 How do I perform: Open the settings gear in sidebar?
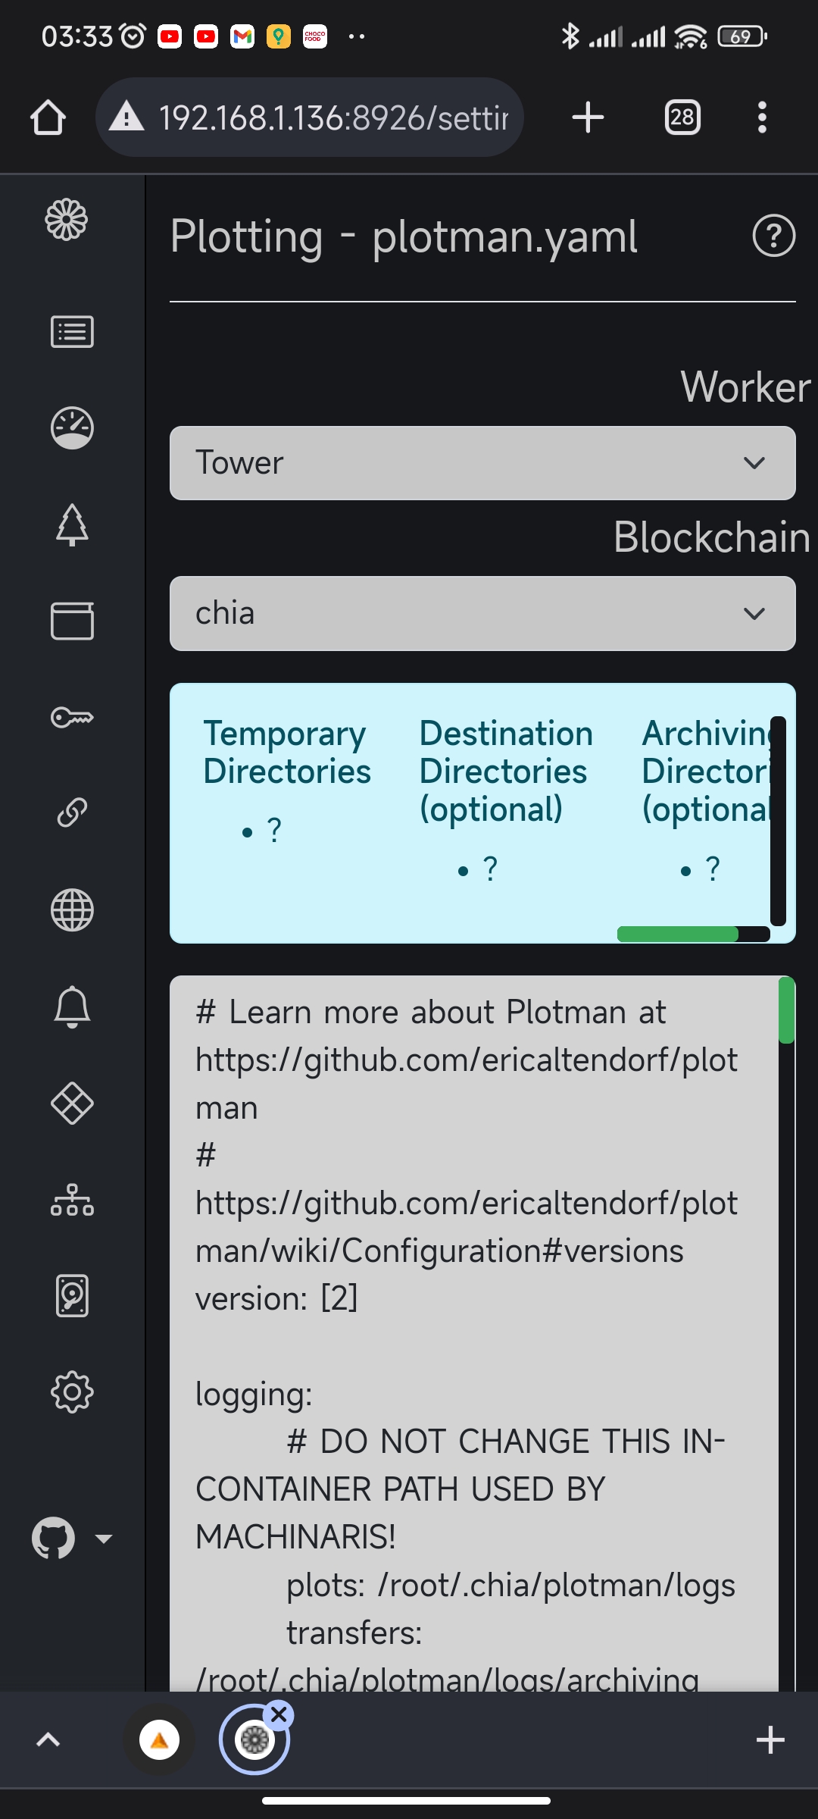click(x=72, y=1392)
